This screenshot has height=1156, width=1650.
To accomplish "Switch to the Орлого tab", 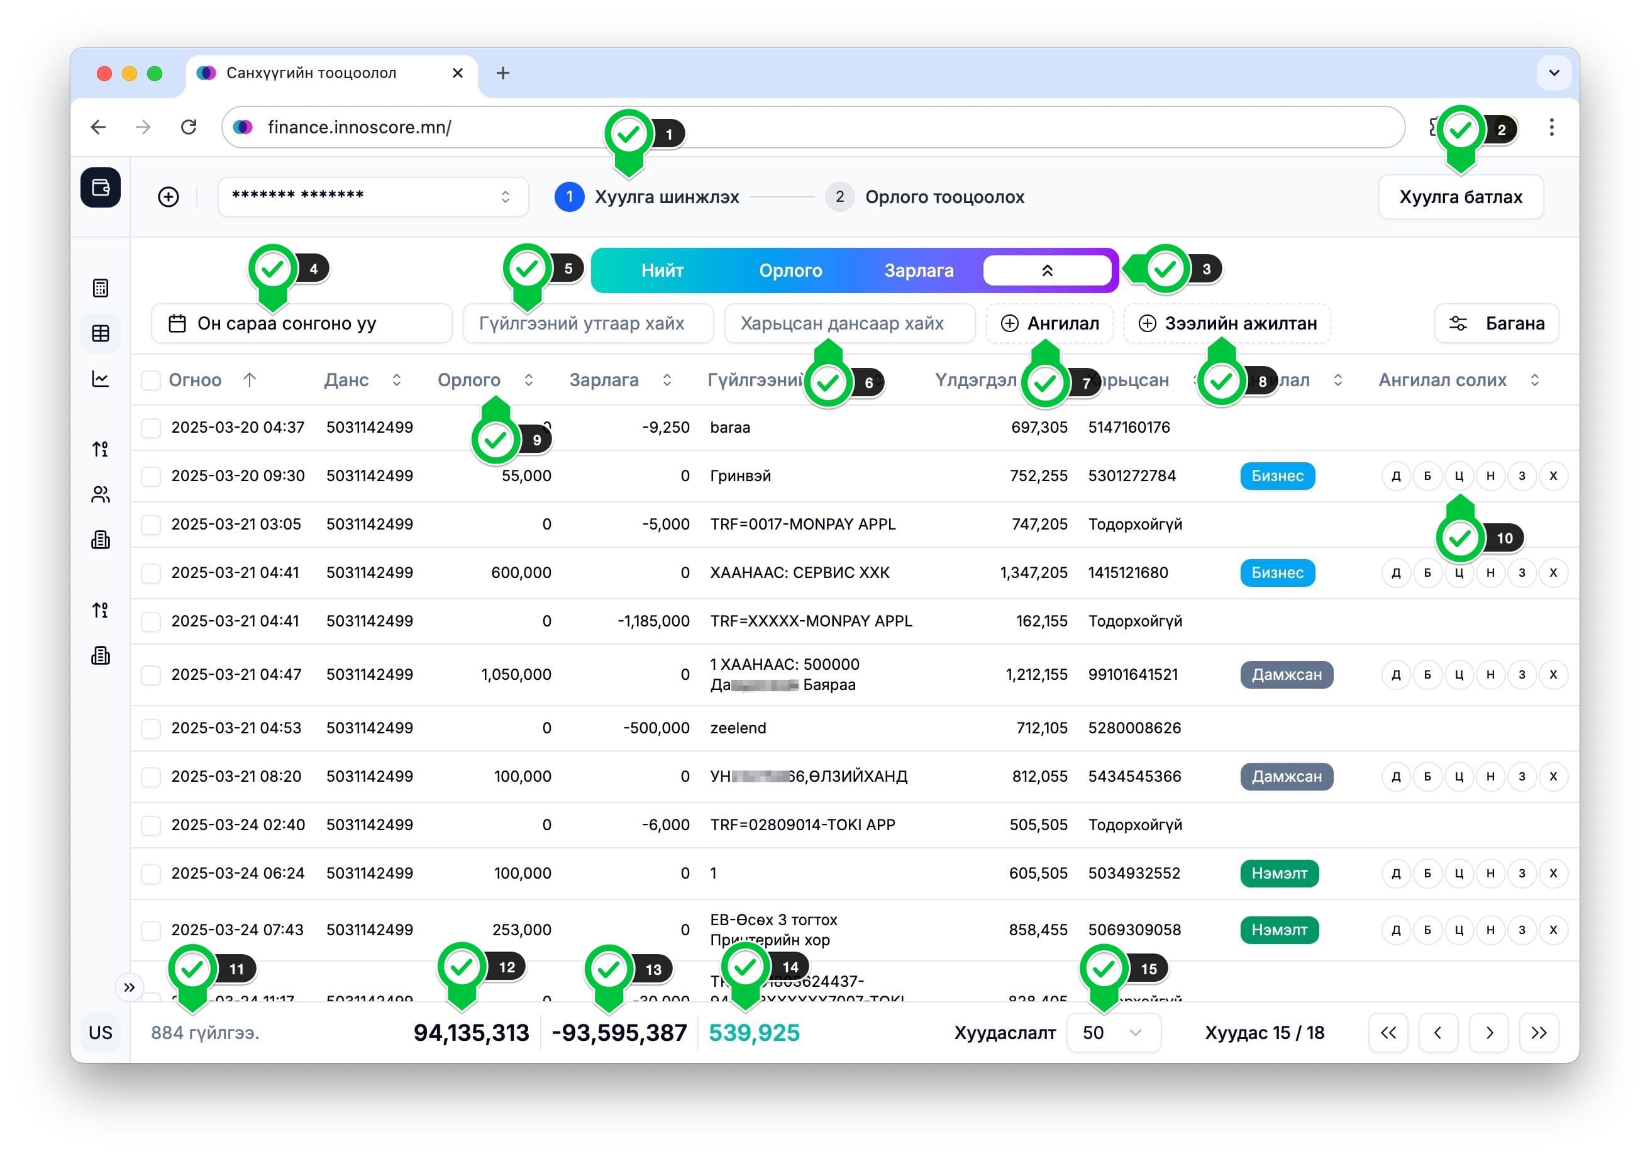I will pyautogui.click(x=790, y=271).
